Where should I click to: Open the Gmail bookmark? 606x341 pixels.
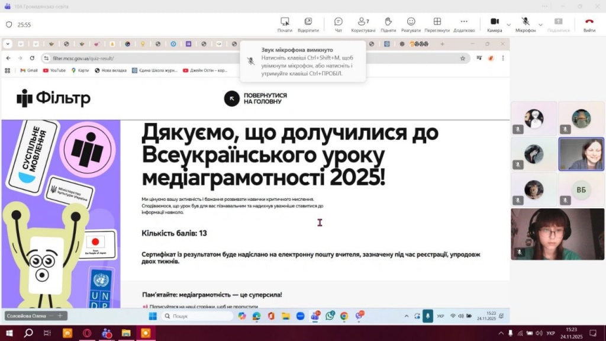click(28, 70)
